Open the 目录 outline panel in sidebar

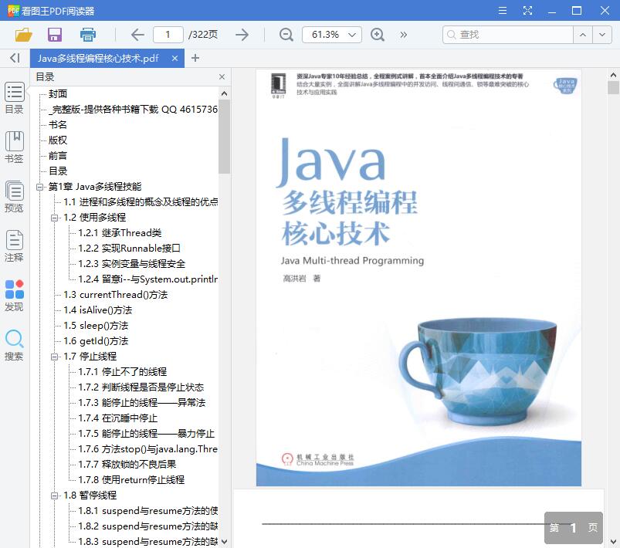coord(14,98)
